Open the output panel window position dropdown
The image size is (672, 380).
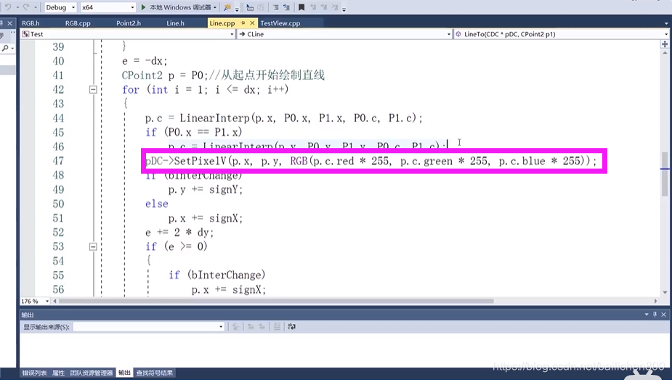tap(647, 315)
